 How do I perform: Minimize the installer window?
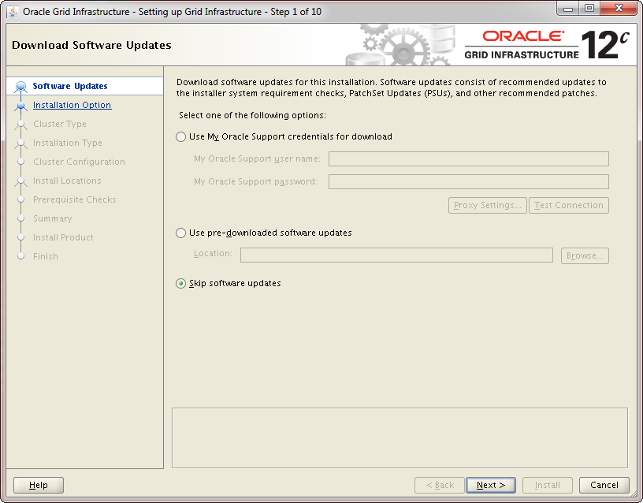pos(568,9)
